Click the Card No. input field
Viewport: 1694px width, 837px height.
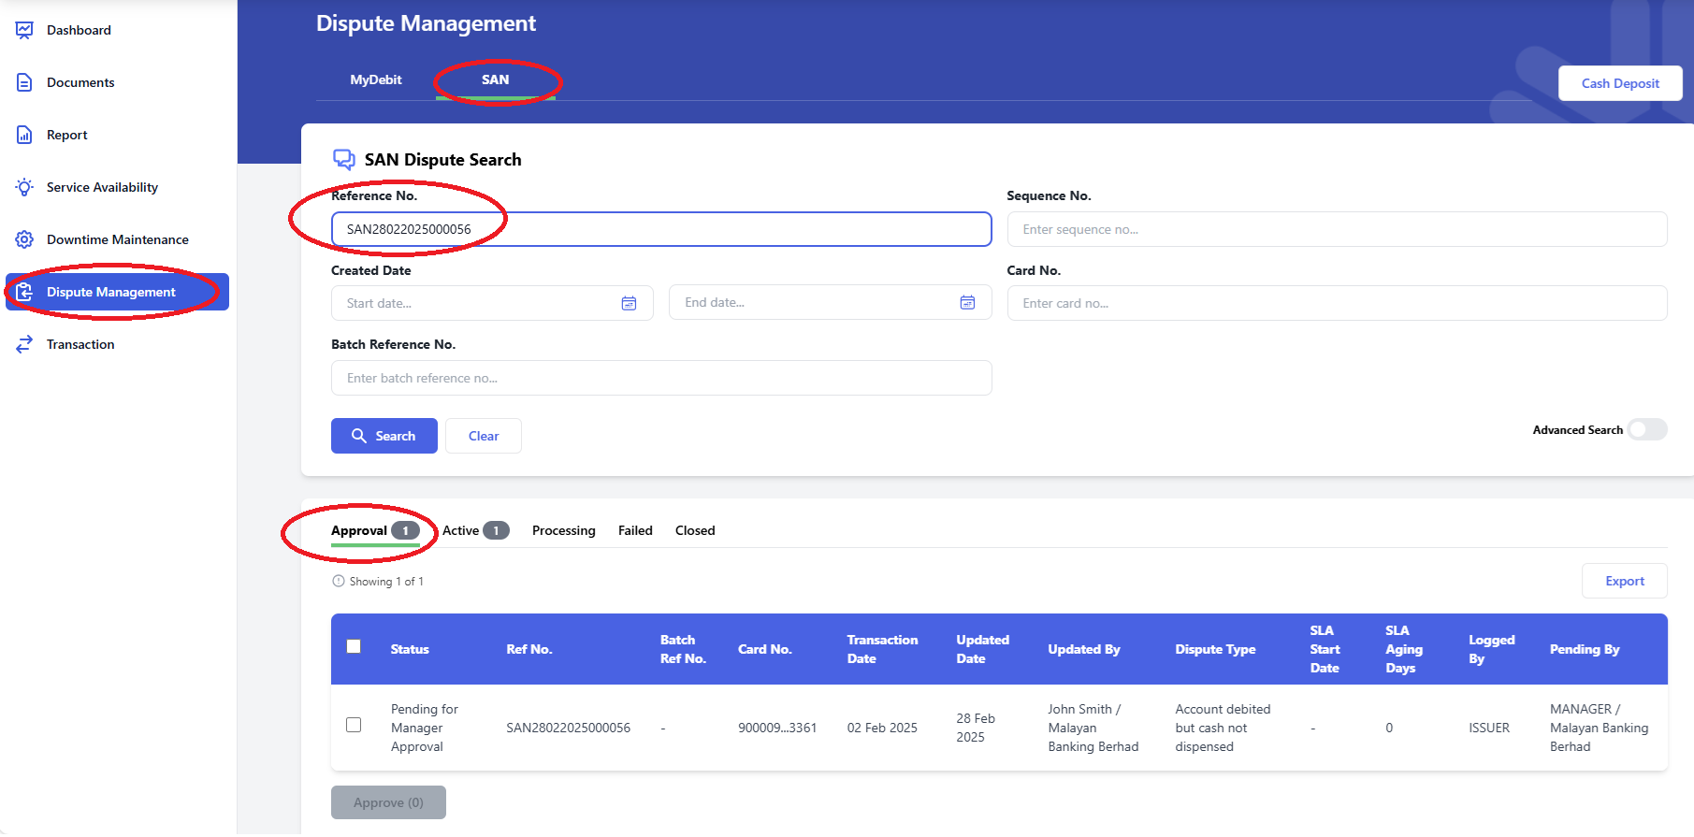coord(1337,303)
